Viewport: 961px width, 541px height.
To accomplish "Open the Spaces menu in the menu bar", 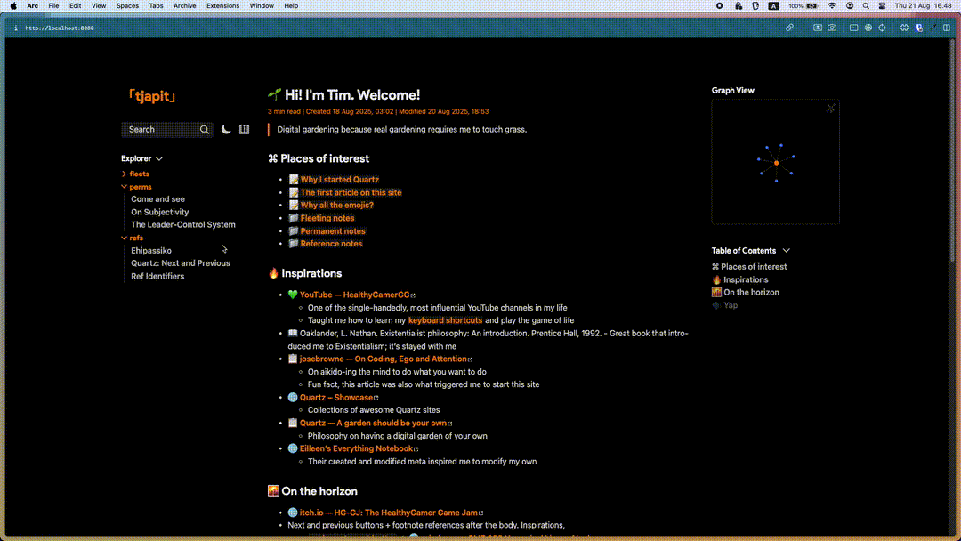I will point(127,5).
